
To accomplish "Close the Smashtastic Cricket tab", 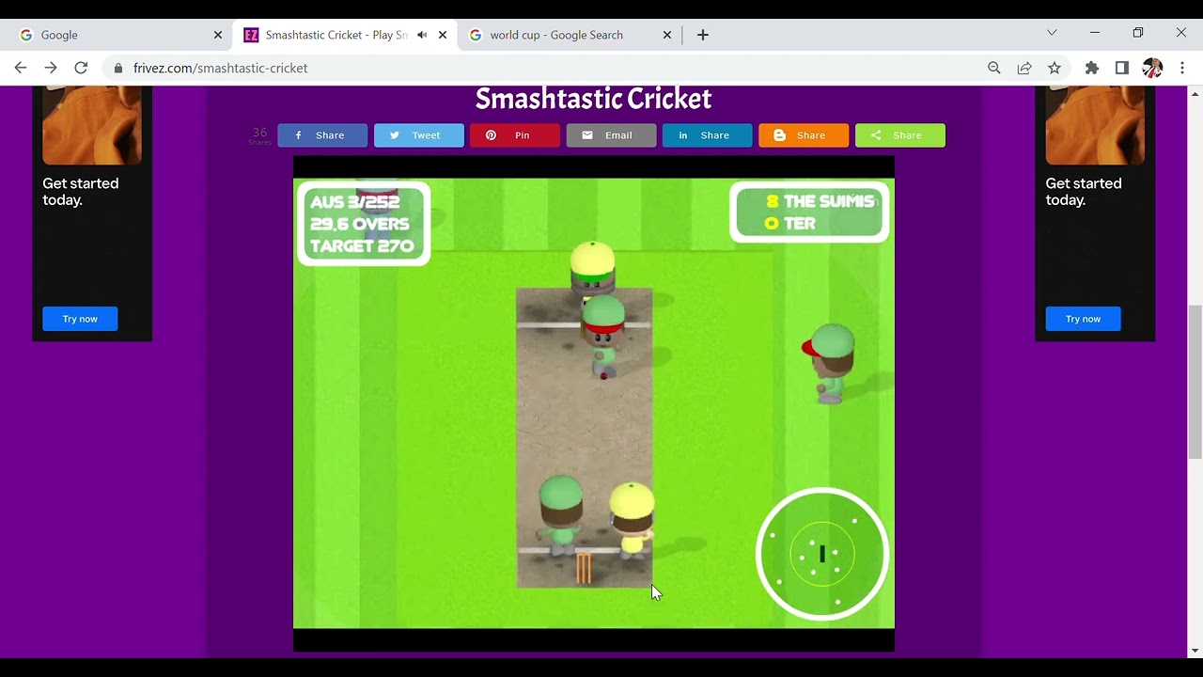I will [443, 35].
